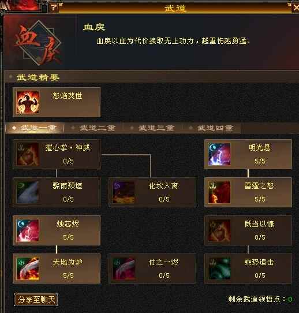Select the 天地为炉 skill icon
Screen dimensions: 299x313
pyautogui.click(x=28, y=269)
